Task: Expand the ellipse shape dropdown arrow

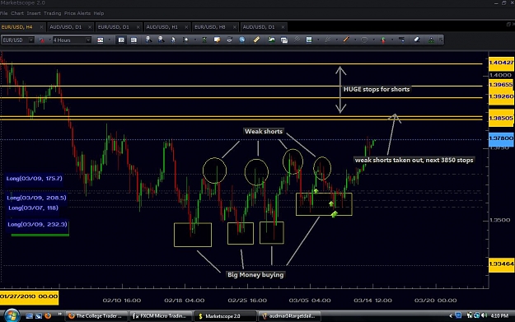Action: point(373,40)
